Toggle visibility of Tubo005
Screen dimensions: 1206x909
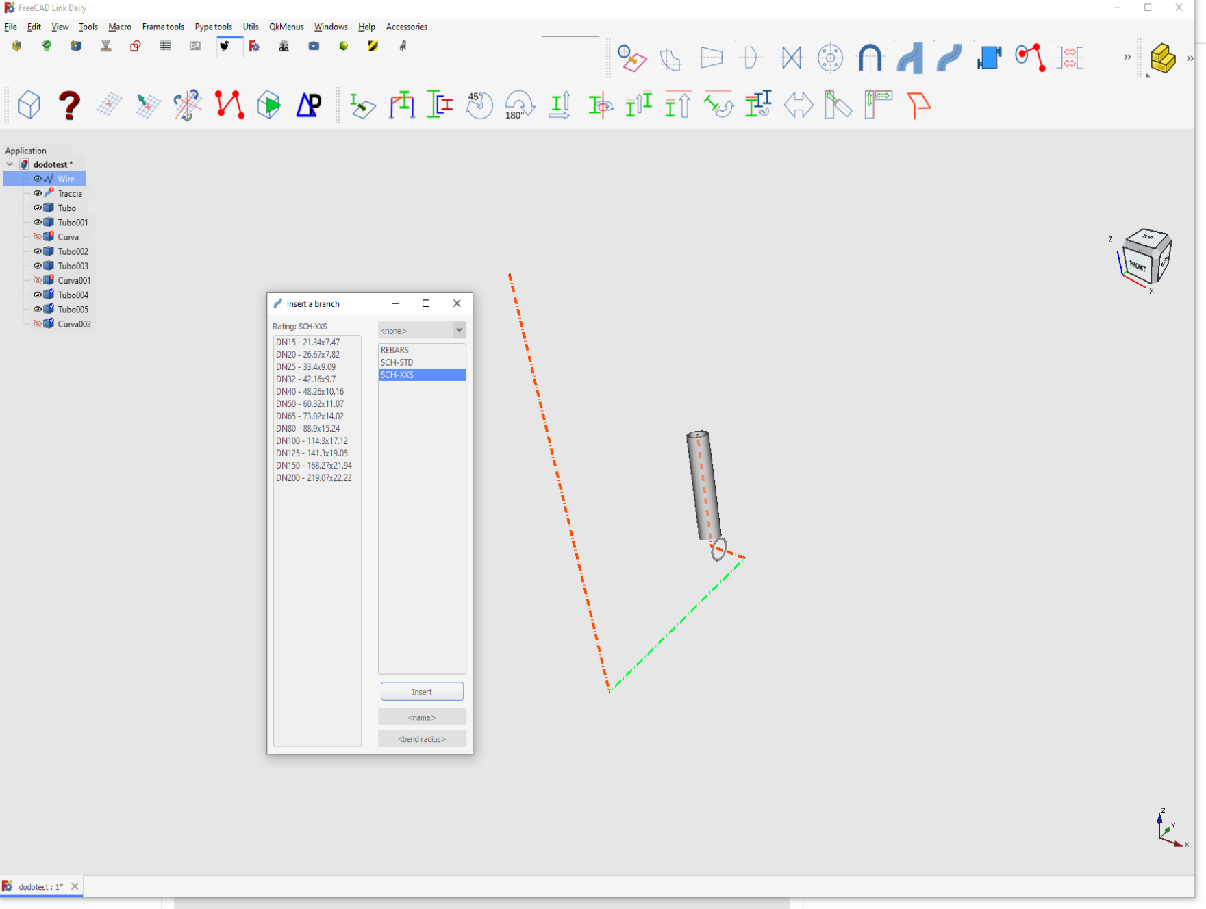click(38, 309)
